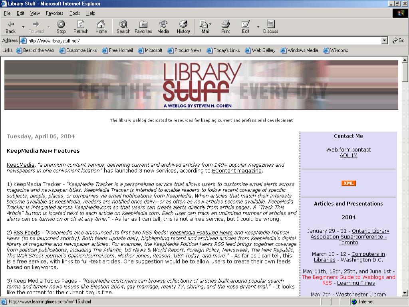Click the Windows logo throbber

pos(400,13)
